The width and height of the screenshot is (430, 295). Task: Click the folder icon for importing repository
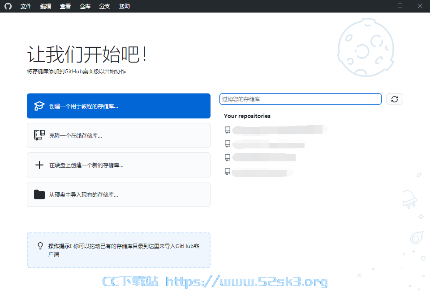(39, 194)
